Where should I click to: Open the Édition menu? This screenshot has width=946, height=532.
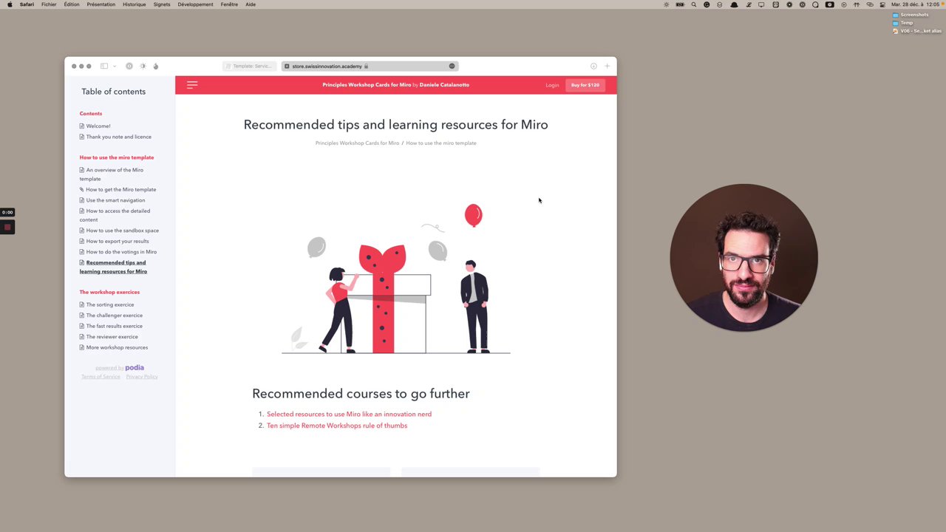click(x=72, y=4)
